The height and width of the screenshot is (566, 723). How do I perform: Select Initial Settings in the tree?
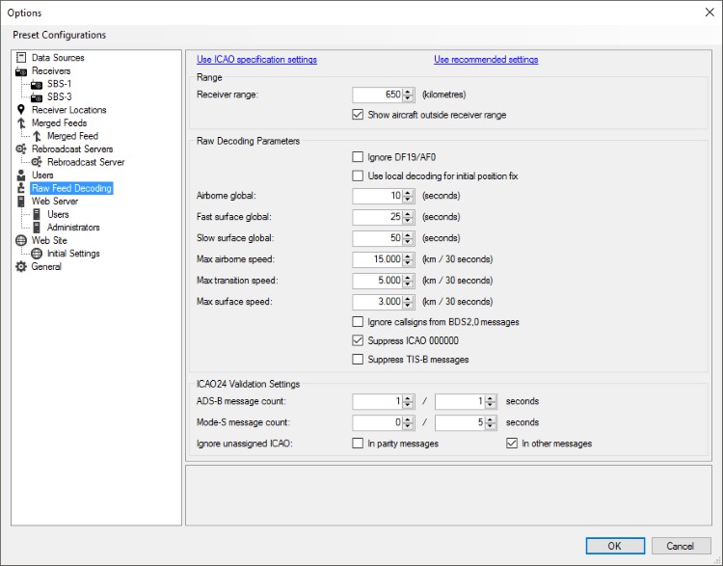(73, 254)
